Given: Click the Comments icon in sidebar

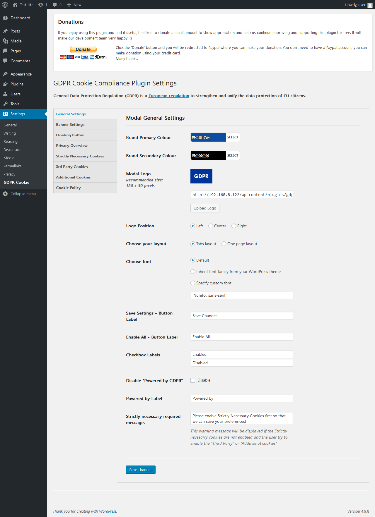Looking at the screenshot, I should click(x=5, y=61).
